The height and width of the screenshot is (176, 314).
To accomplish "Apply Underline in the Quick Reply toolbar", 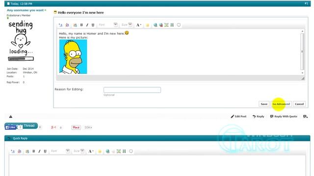I will pos(45,151).
